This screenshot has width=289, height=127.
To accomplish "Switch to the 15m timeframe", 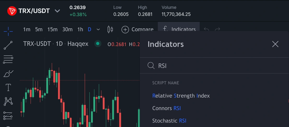I will [x=52, y=29].
